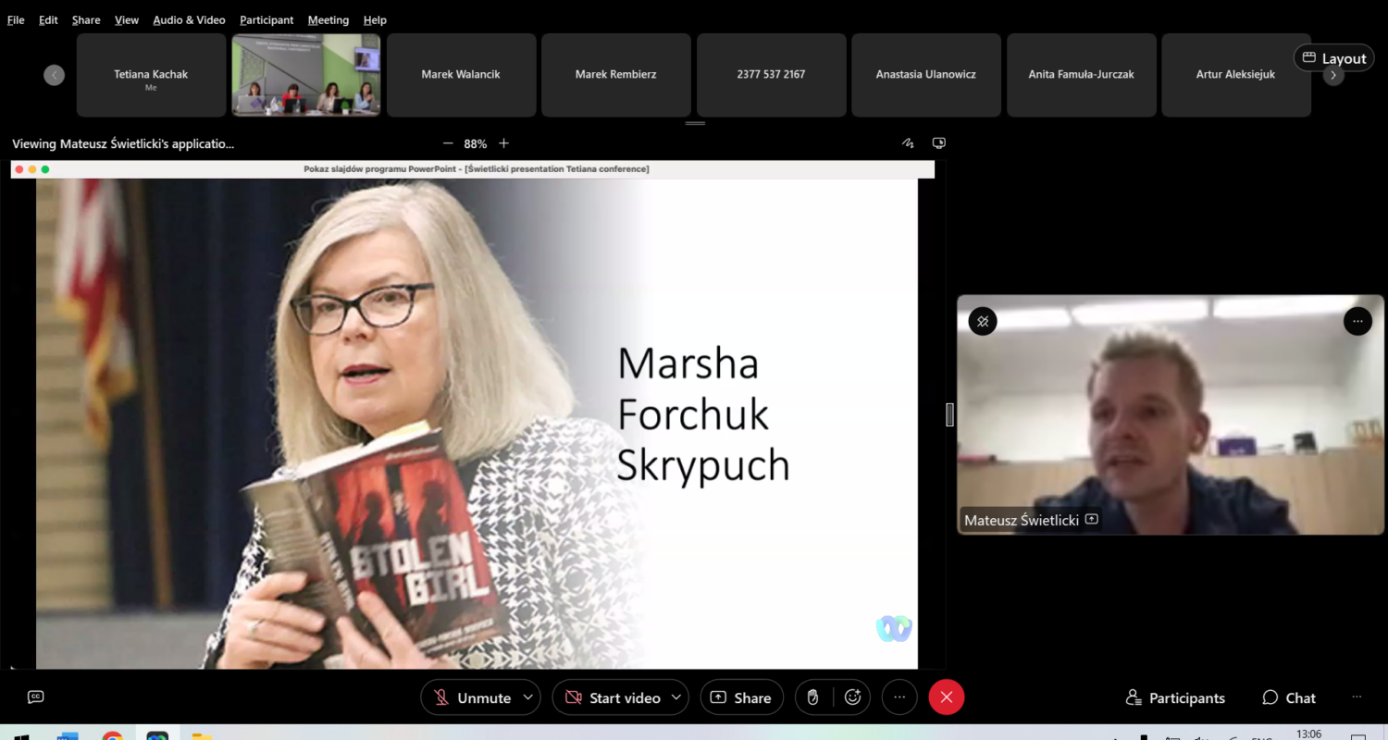Unmute the microphone
1388x740 pixels.
473,697
